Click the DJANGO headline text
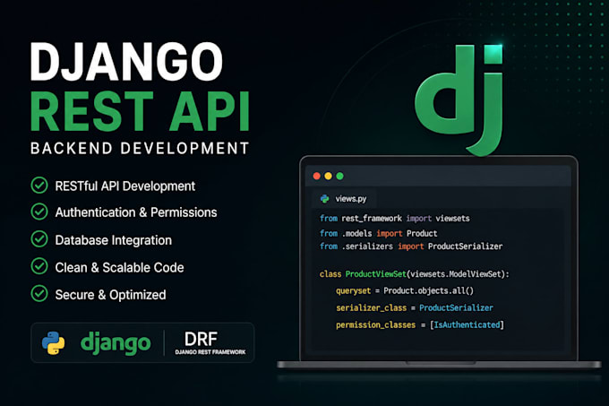This screenshot has height=406, width=609. click(126, 61)
